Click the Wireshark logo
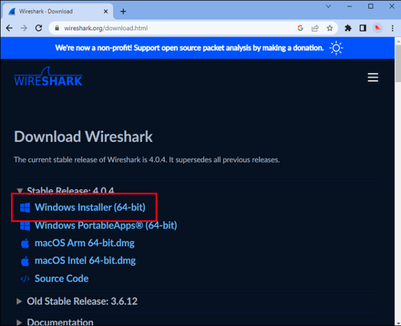The width and height of the screenshot is (401, 326). pos(48,76)
